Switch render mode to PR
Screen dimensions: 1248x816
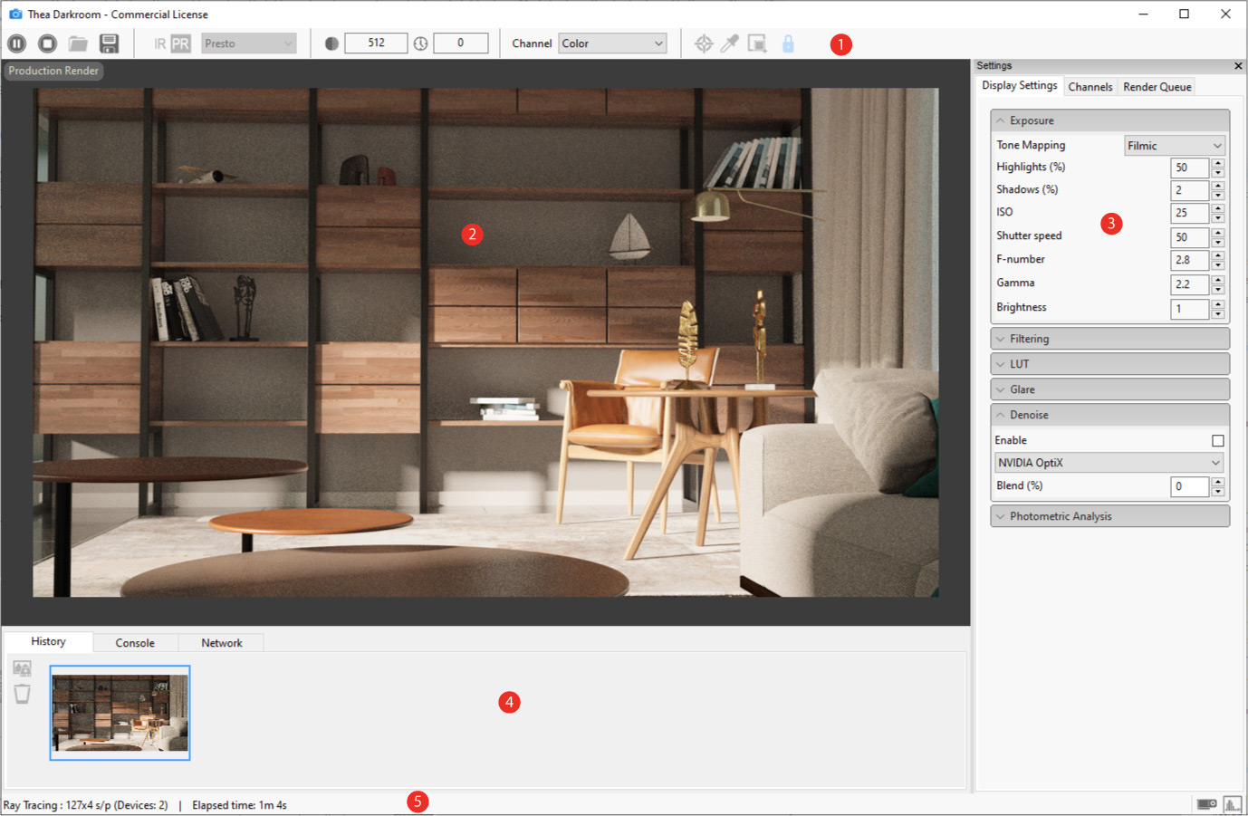coord(179,42)
